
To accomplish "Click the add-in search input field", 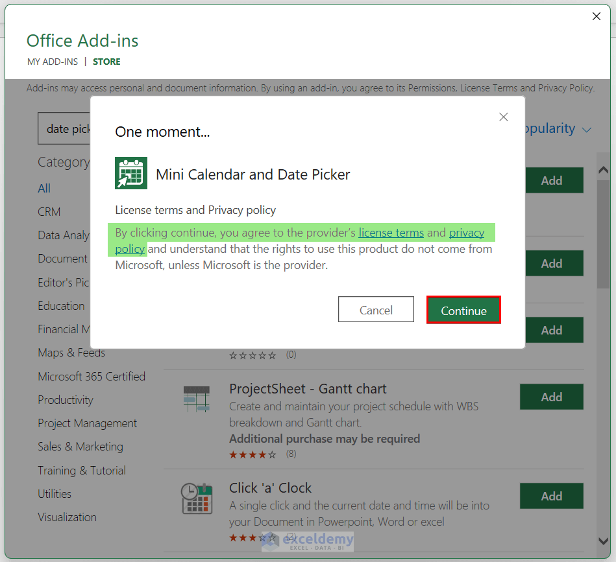I will point(65,129).
